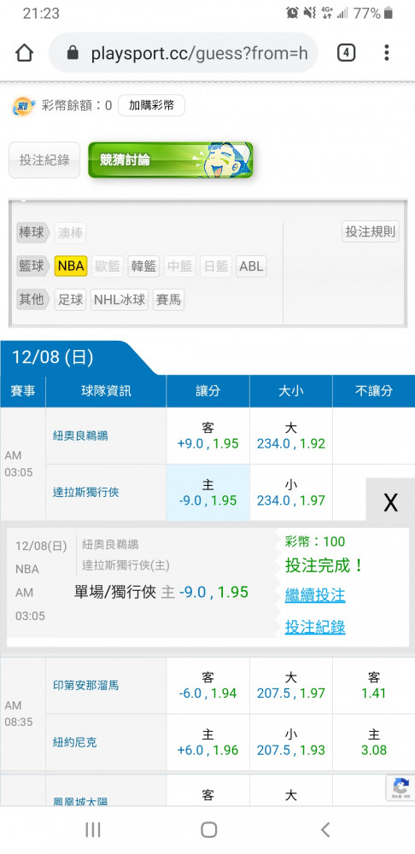Tap Android recent apps navigation icon

click(93, 829)
